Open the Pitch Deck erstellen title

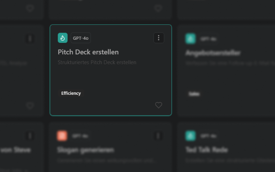(88, 52)
